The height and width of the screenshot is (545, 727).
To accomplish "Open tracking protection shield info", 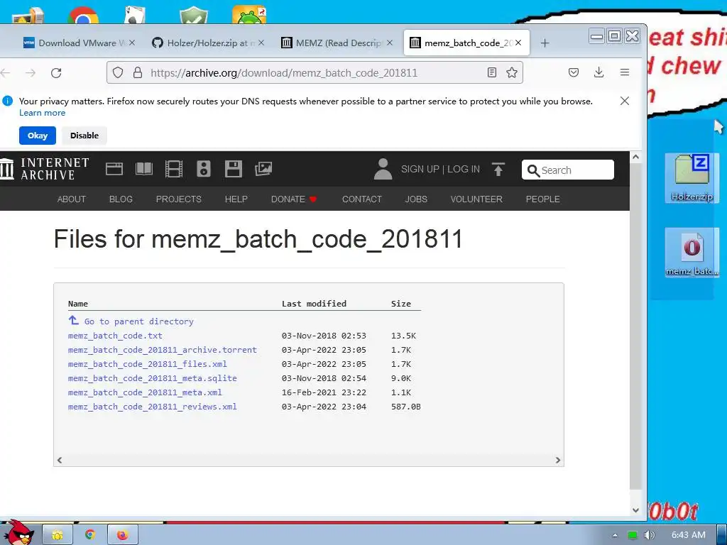I will pos(118,73).
